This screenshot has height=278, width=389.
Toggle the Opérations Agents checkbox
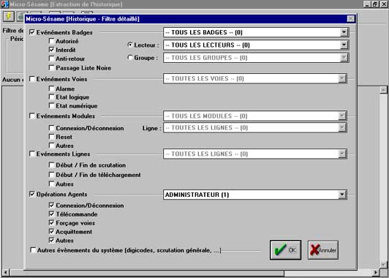click(x=32, y=194)
